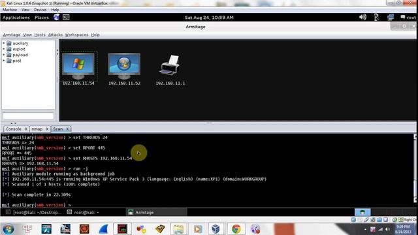Close the Scan tab
Image resolution: width=418 pixels, height=235 pixels.
coord(67,129)
